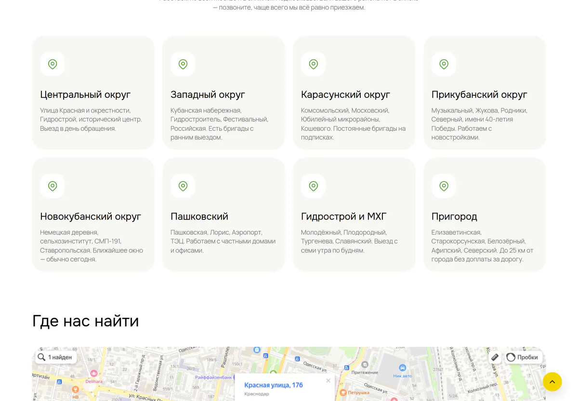Click the Пригород heading
This screenshot has width=578, height=401.
pos(454,216)
